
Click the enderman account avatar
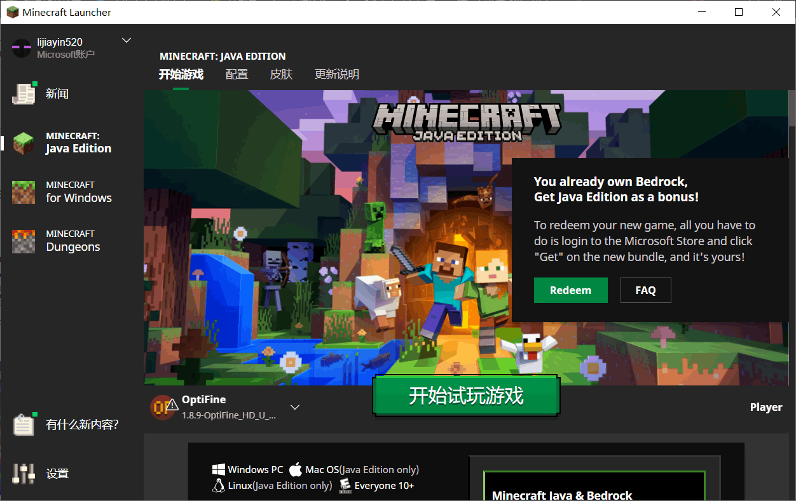(x=22, y=48)
